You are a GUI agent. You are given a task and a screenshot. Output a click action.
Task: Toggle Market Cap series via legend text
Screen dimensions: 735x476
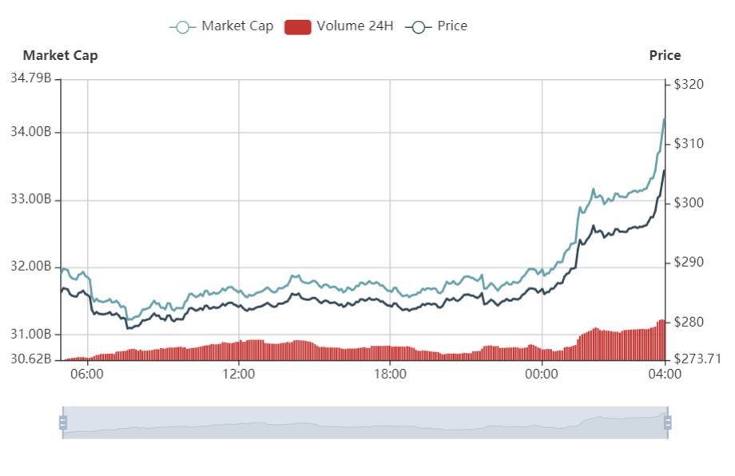pos(236,26)
